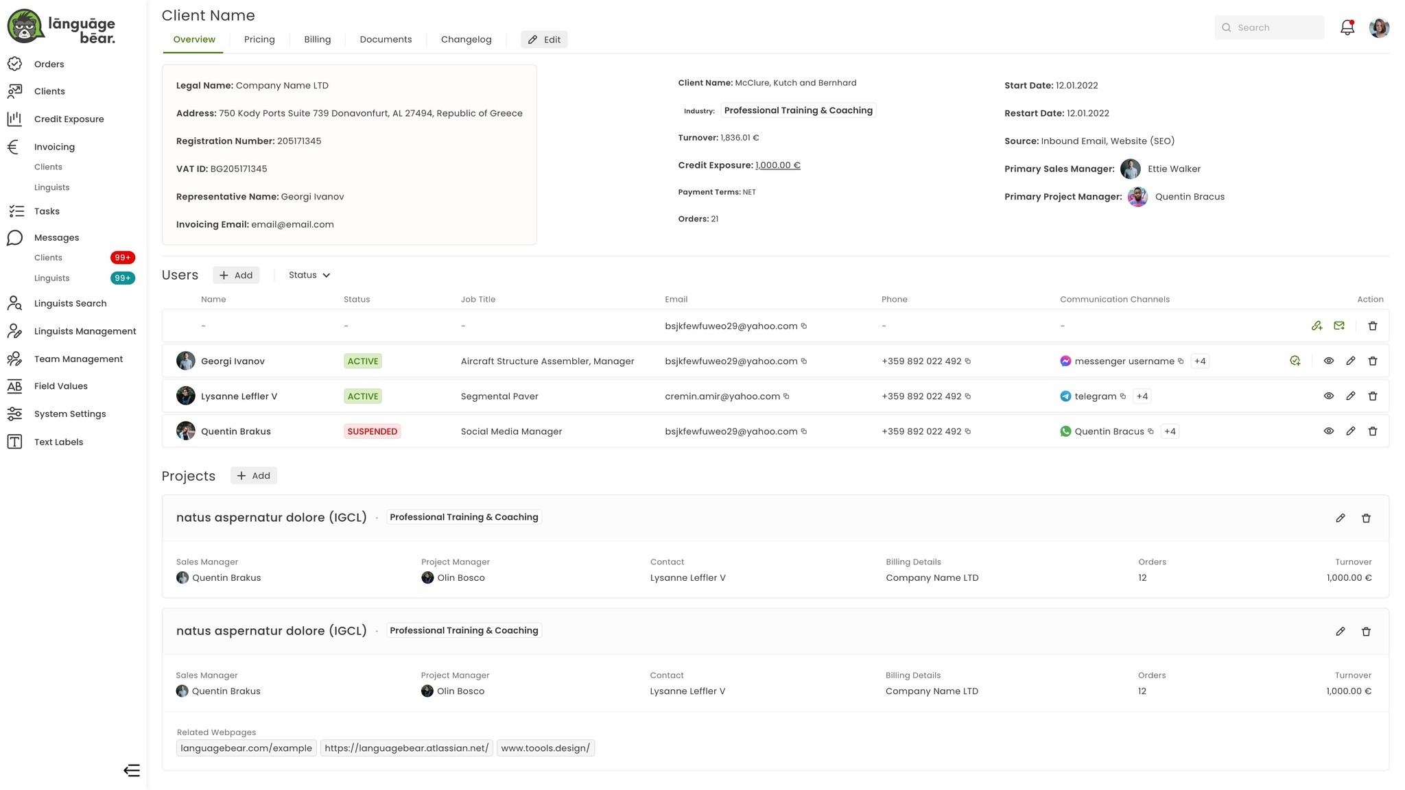Expand +4 channels next to telegram

pyautogui.click(x=1142, y=396)
